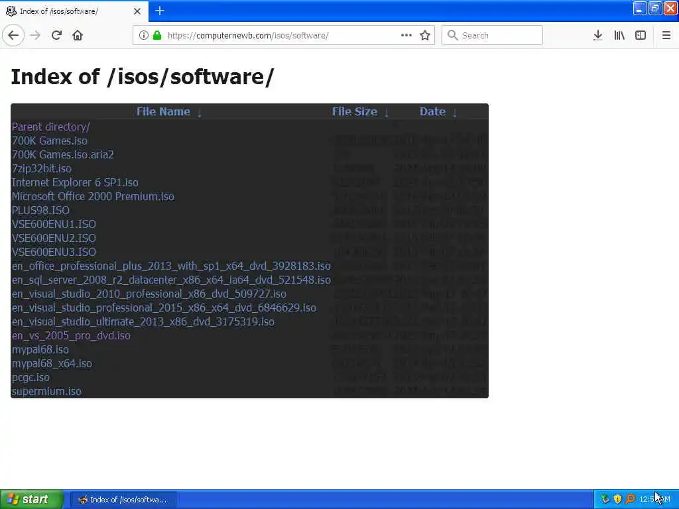Reload the current page
This screenshot has width=679, height=509.
coord(56,35)
